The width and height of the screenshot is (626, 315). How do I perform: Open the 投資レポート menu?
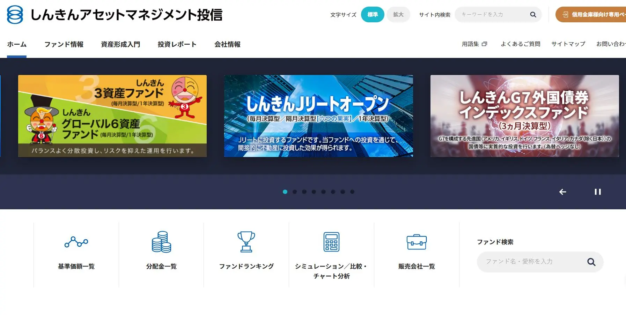coord(177,44)
